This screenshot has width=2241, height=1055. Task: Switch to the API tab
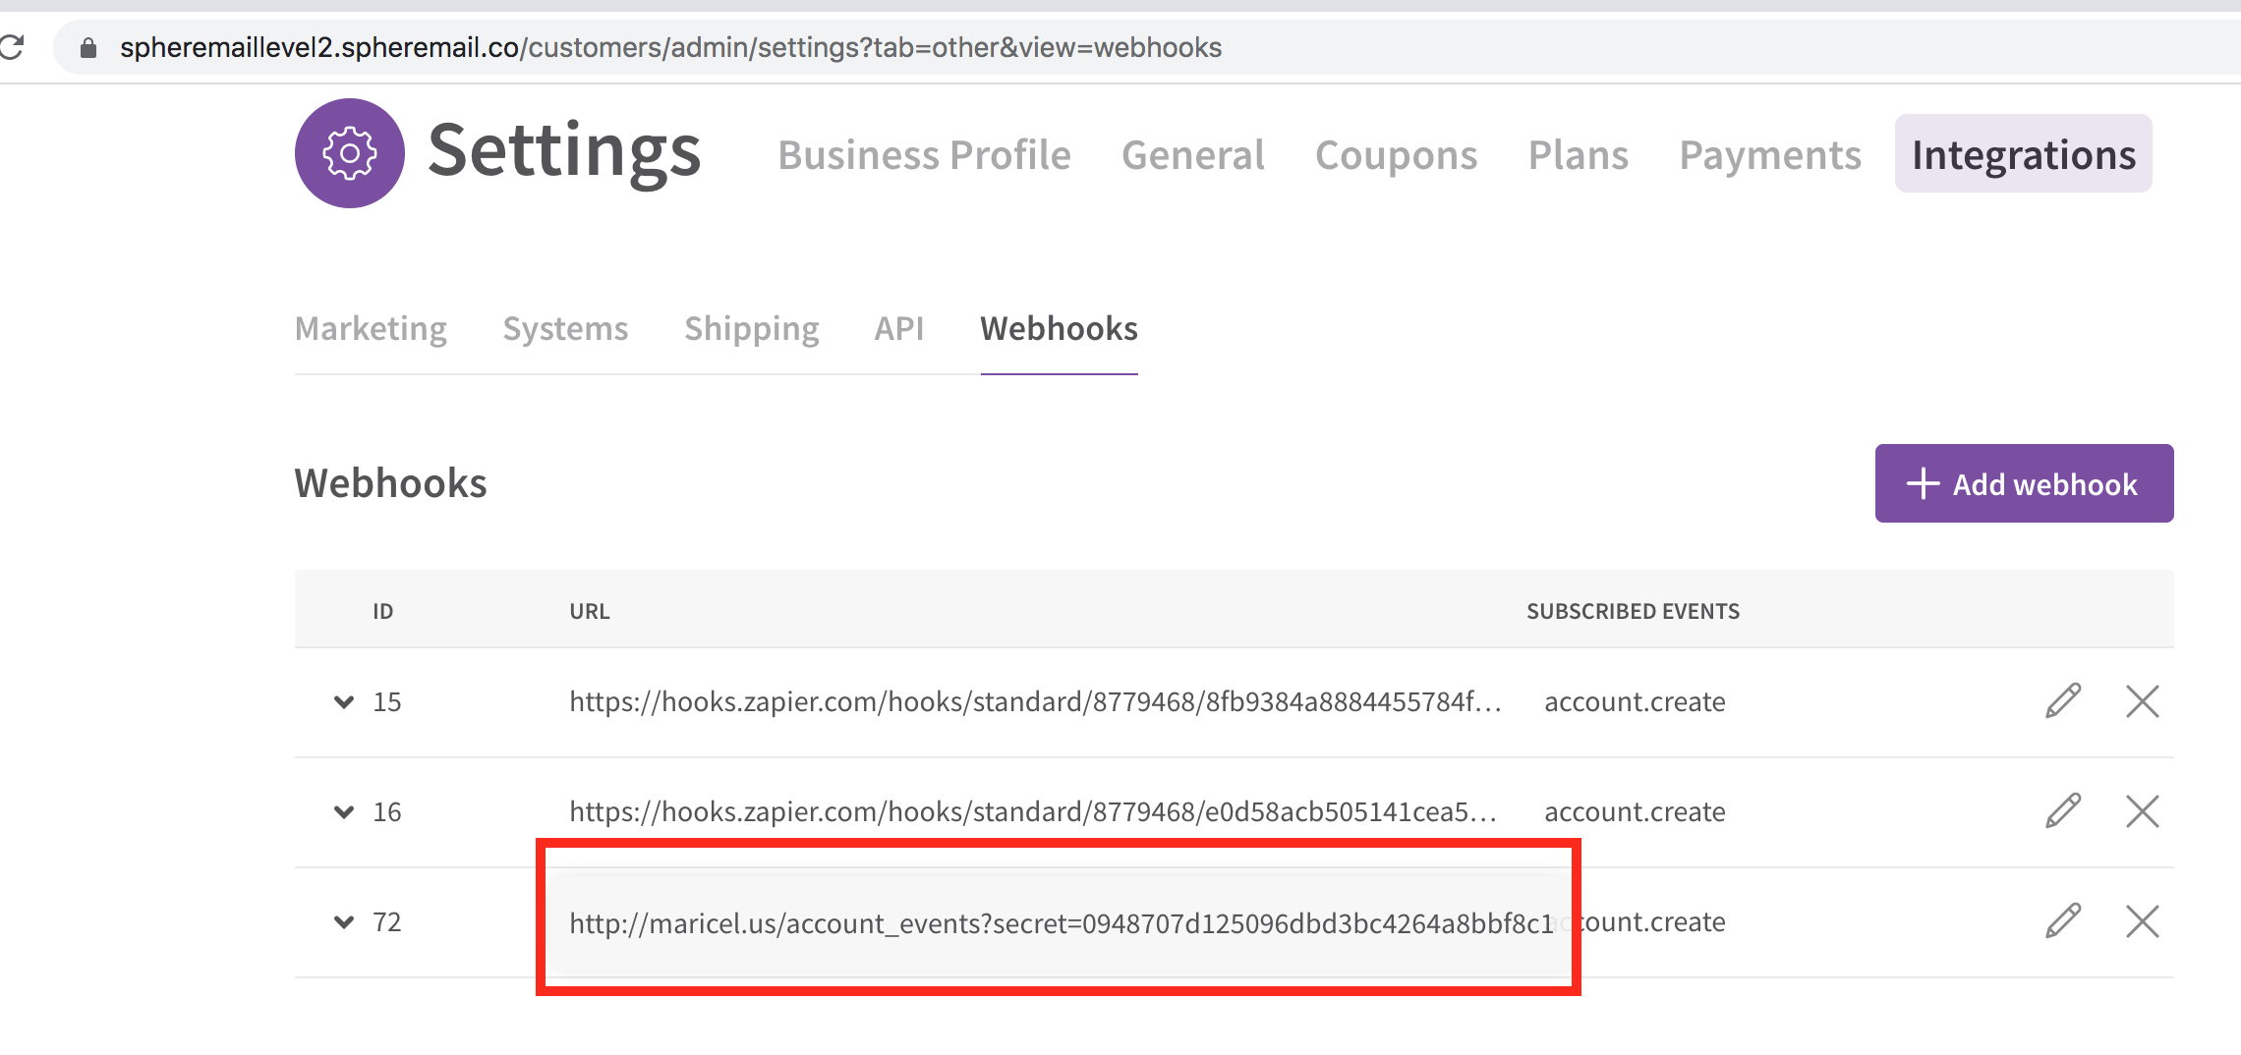click(898, 329)
